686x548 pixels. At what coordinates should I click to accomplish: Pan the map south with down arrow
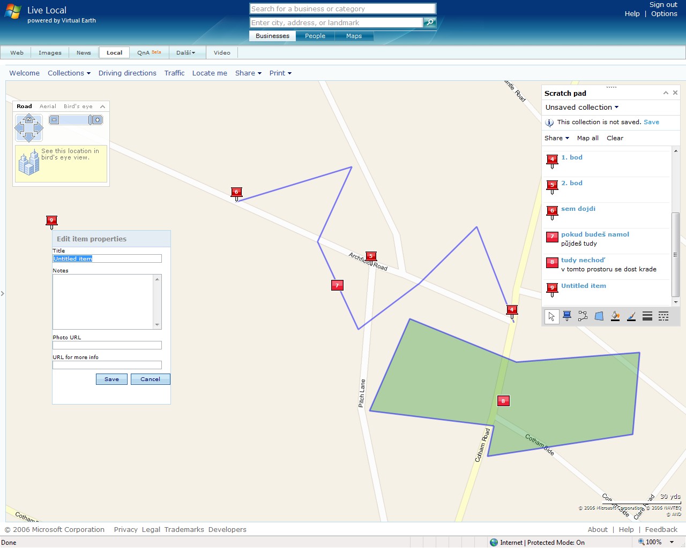[29, 138]
